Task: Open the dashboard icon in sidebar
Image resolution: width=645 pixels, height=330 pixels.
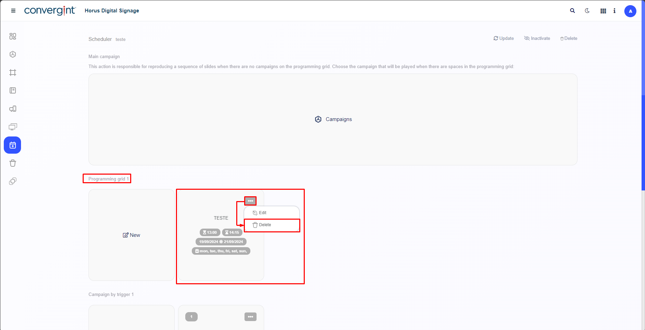Action: click(x=13, y=36)
